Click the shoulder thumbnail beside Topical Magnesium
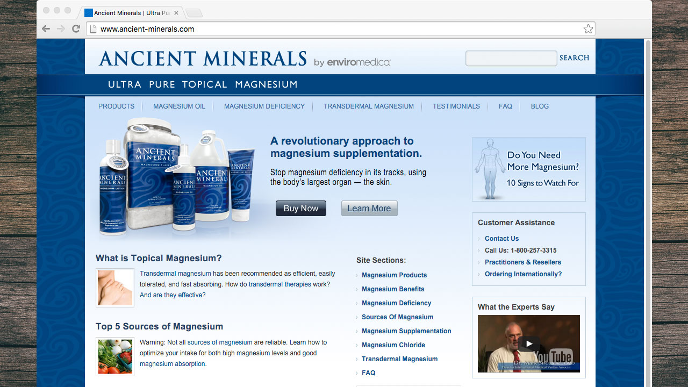 [115, 288]
